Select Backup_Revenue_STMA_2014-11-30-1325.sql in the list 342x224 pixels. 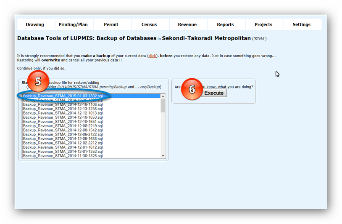tap(92, 156)
